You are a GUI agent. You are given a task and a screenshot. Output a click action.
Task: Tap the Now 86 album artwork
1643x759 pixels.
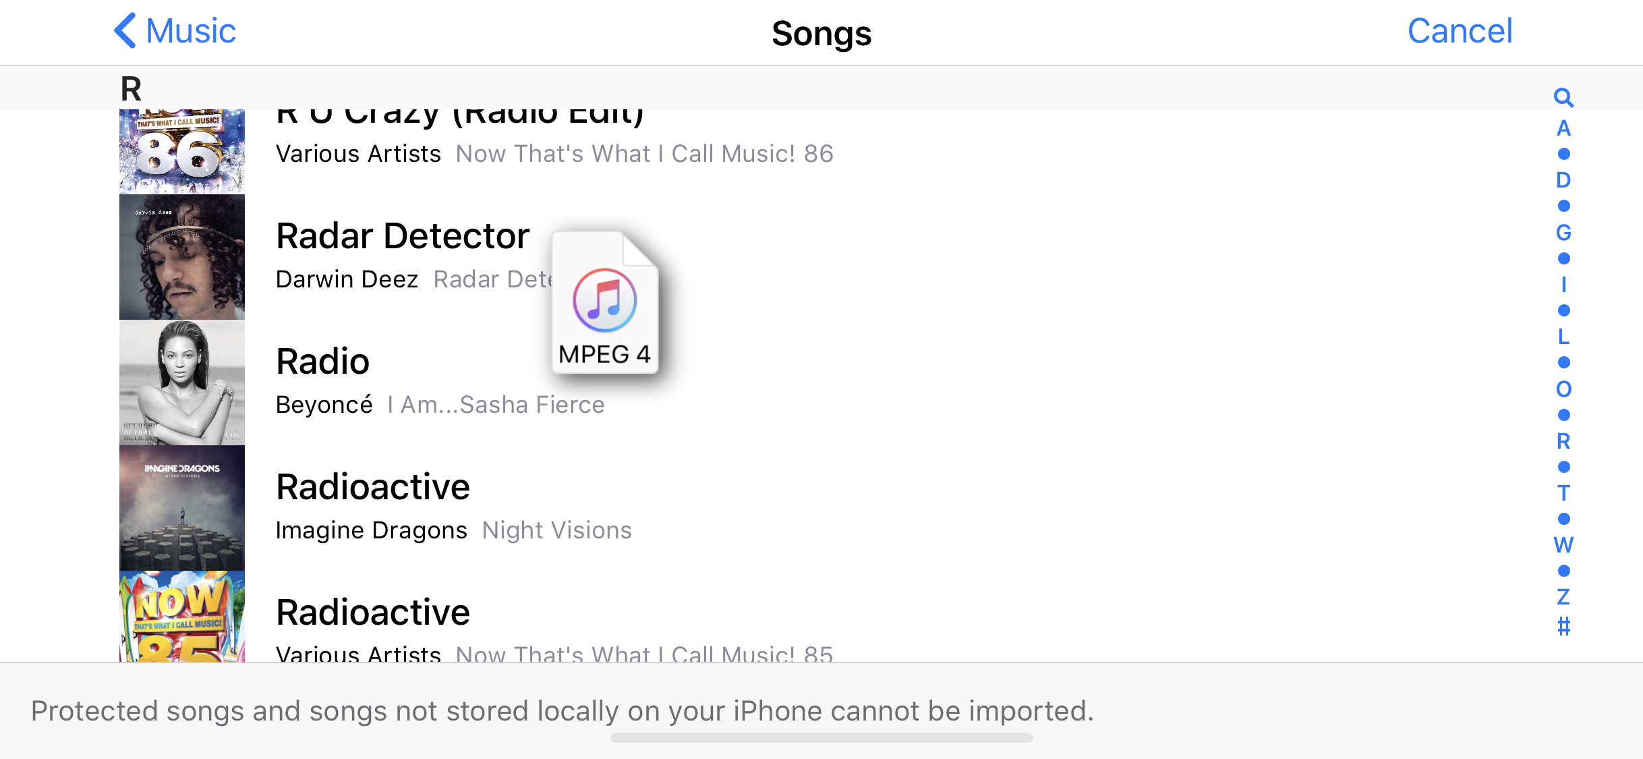tap(182, 152)
